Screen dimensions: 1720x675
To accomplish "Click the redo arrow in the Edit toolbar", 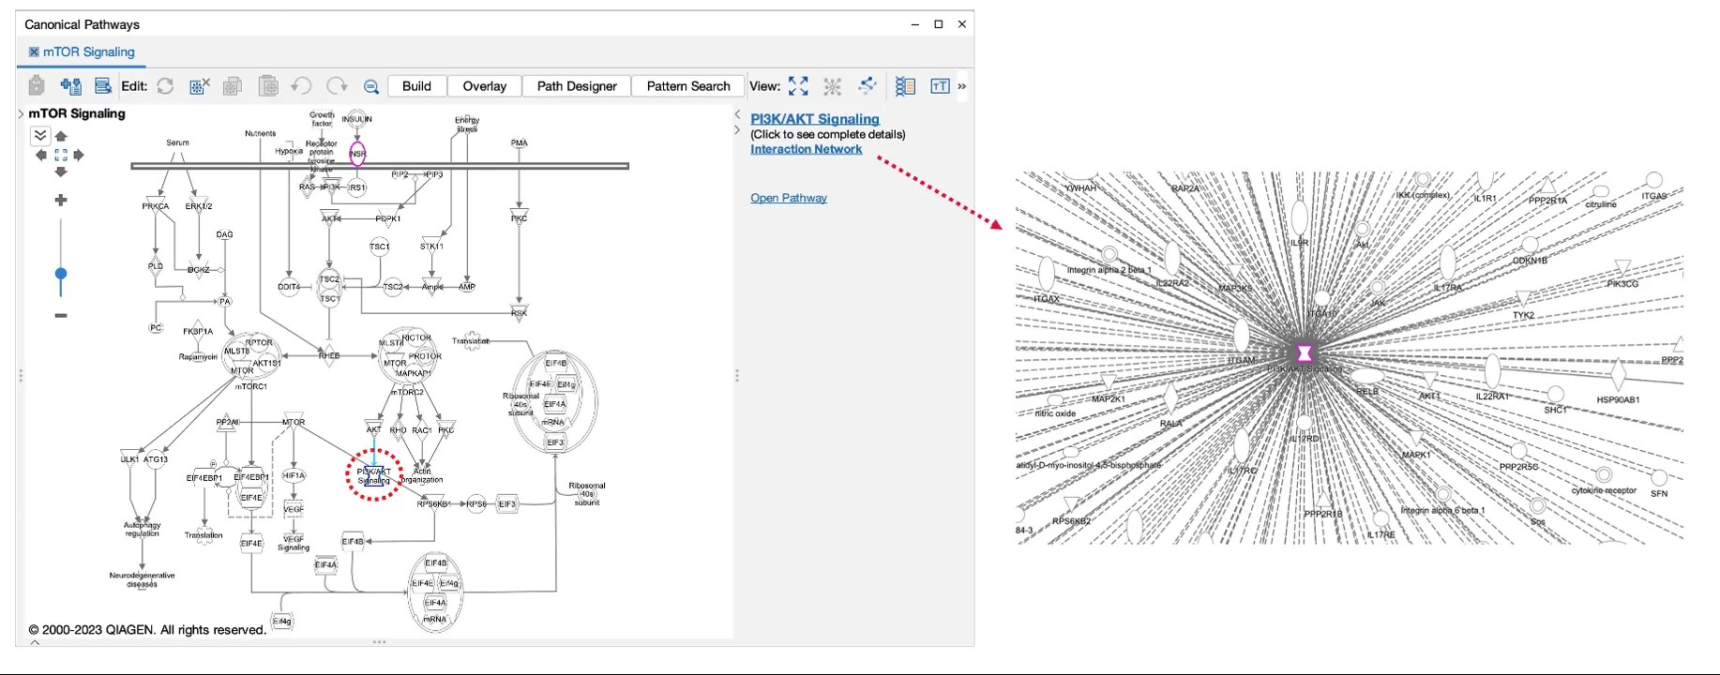I will 336,86.
